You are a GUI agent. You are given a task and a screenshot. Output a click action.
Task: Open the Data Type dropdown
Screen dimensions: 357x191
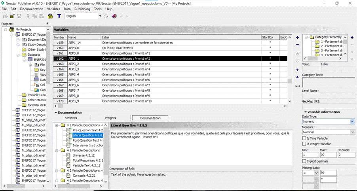coord(352,121)
